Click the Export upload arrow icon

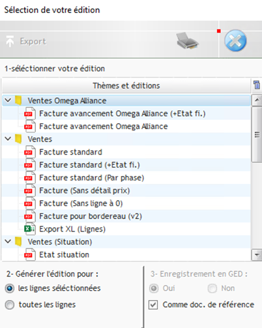pos(10,41)
